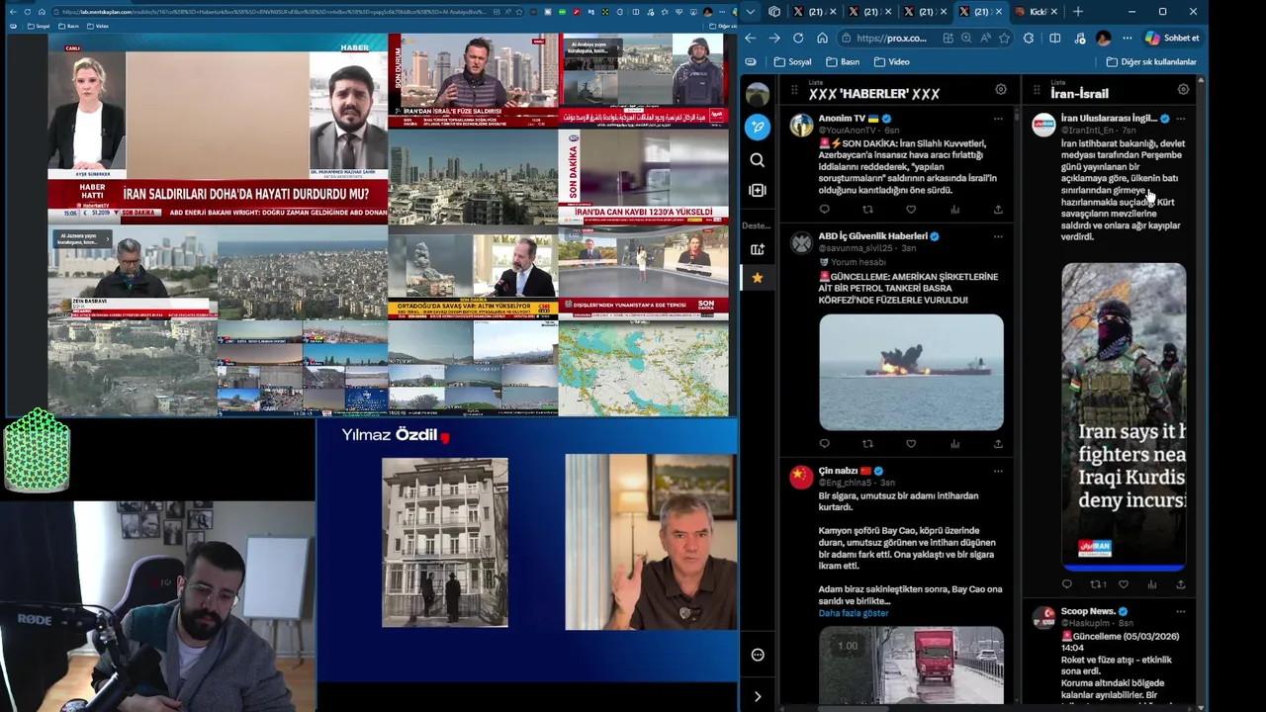
Task: Open browser settings three-dots menu
Action: tap(1127, 38)
